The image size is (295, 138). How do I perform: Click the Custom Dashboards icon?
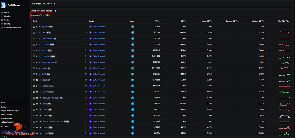[2, 28]
